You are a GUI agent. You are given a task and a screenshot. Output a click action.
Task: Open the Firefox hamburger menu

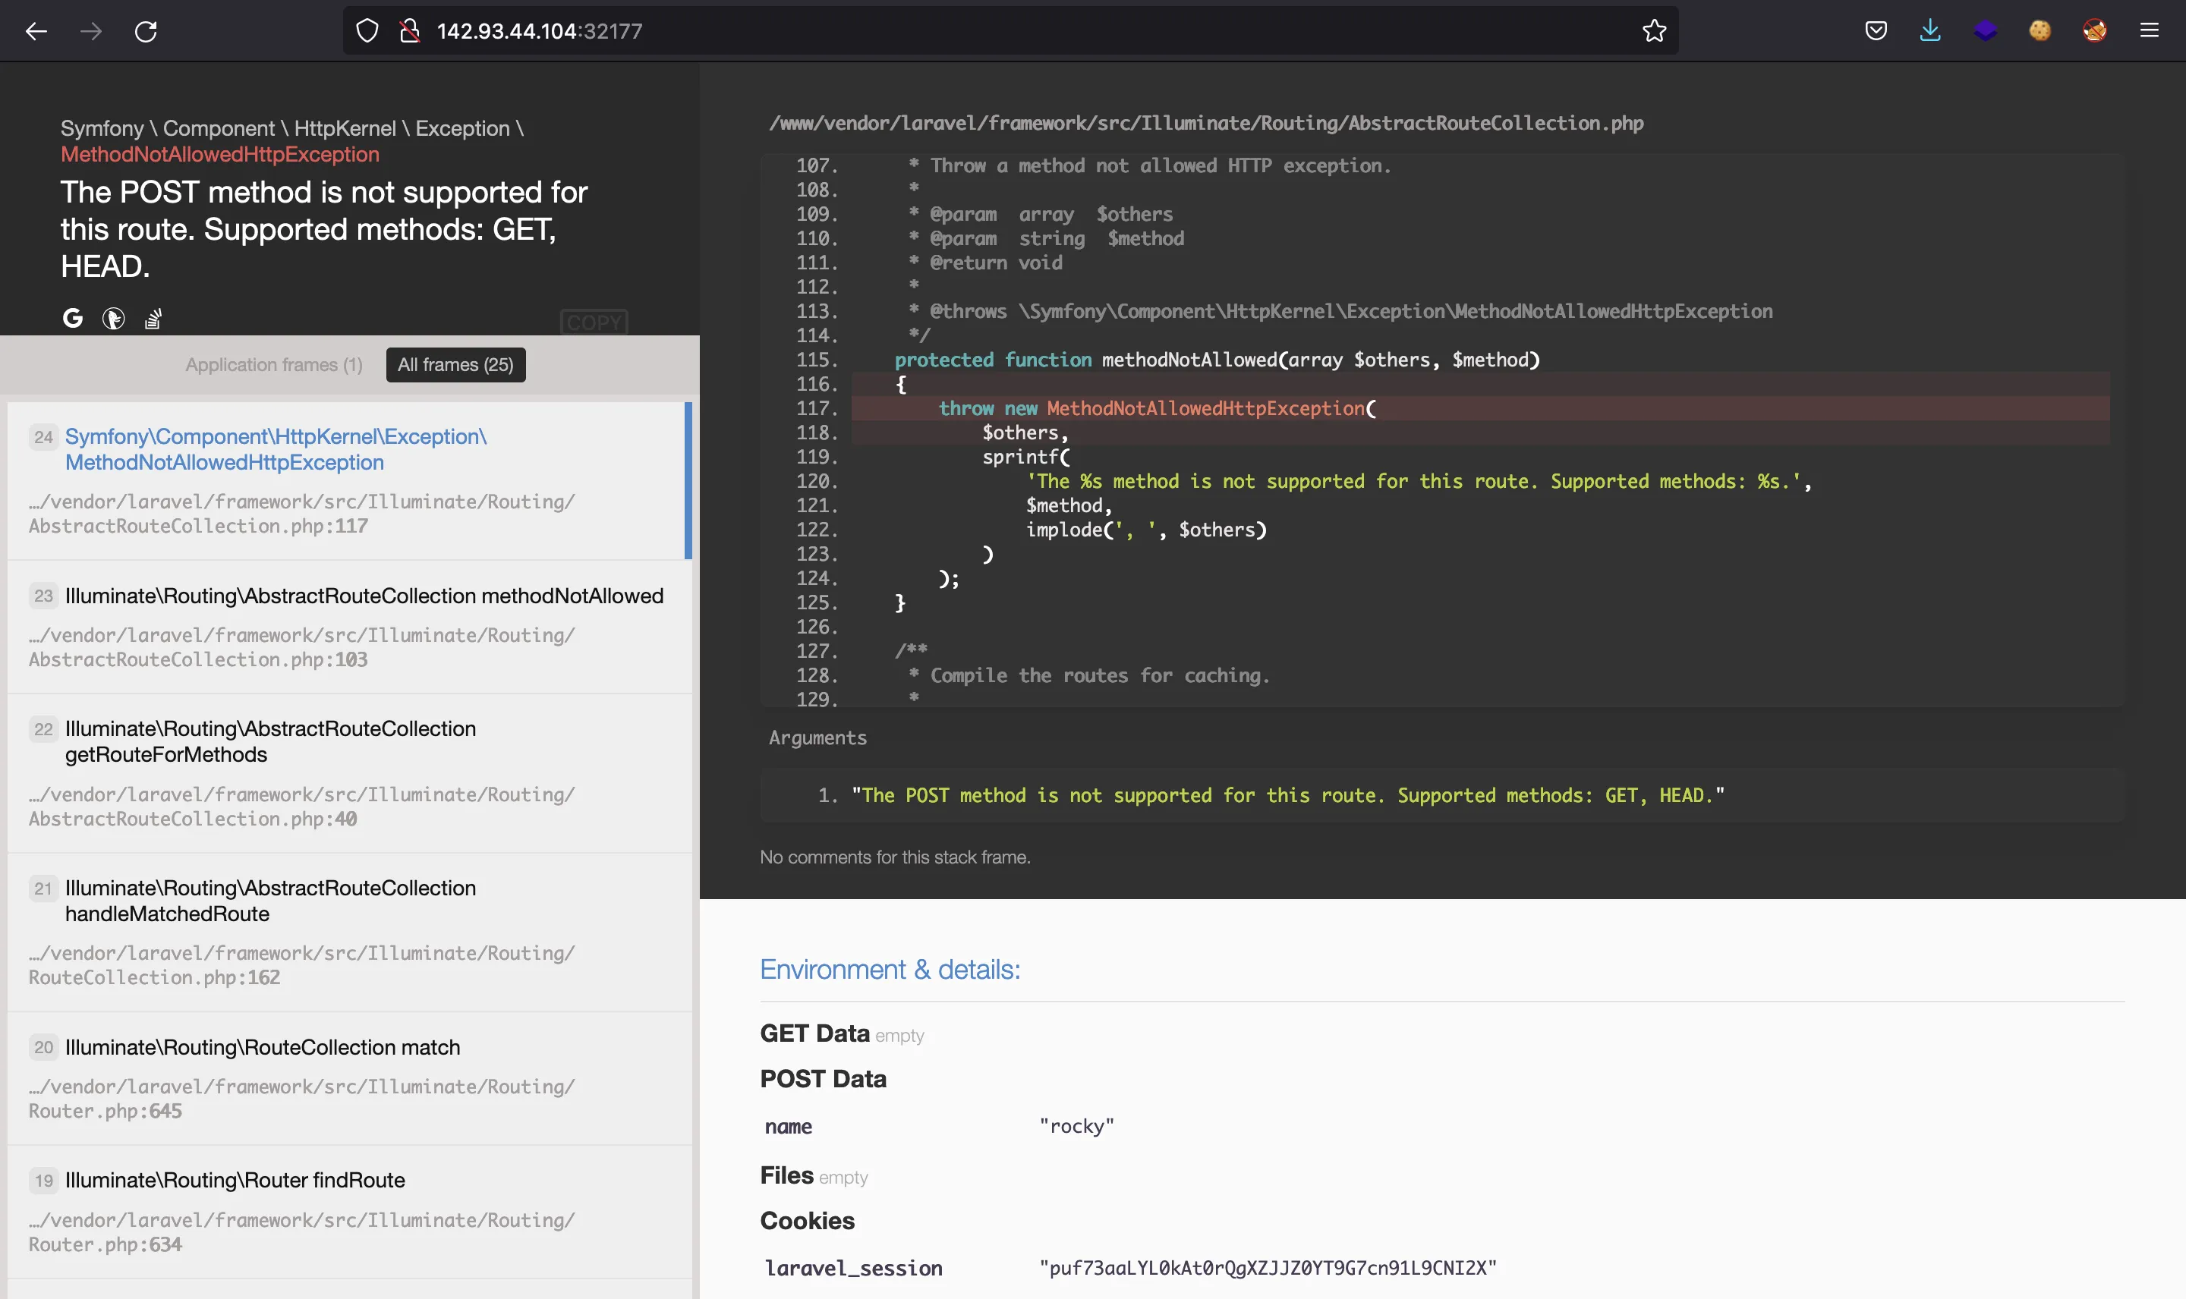[2150, 32]
